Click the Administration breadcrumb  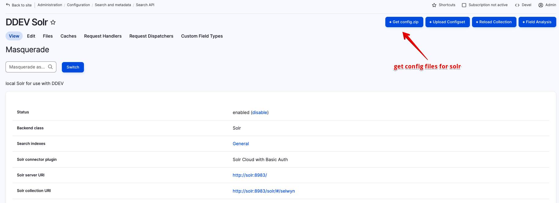[50, 5]
